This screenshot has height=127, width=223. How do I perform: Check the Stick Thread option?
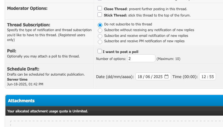tap(100, 15)
